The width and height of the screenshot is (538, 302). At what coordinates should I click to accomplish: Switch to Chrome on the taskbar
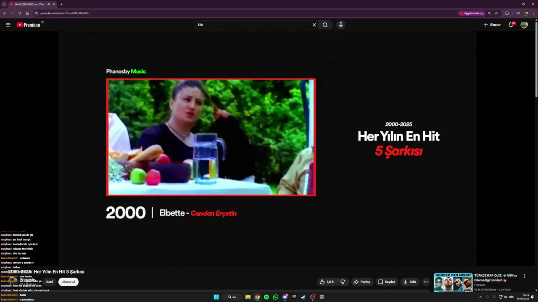257,297
